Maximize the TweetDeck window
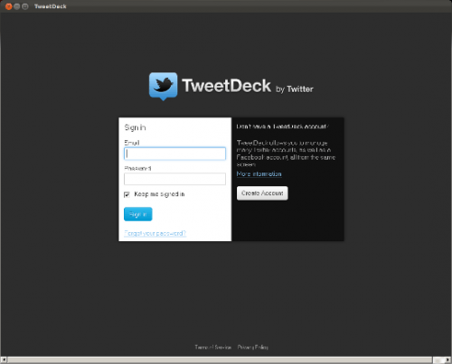 pyautogui.click(x=25, y=6)
